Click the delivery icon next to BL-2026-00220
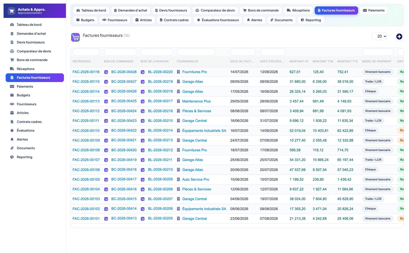Image resolution: width=409 pixels, height=253 pixels. 143,72
